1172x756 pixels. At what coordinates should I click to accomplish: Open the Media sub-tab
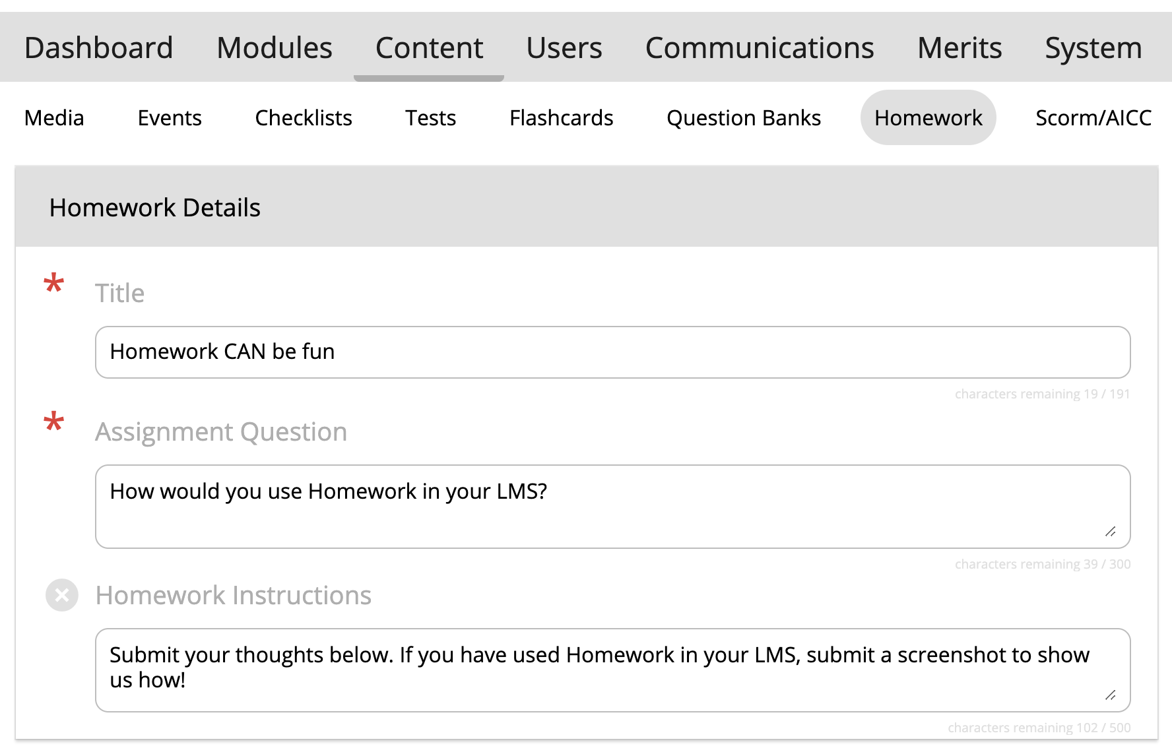pos(54,117)
